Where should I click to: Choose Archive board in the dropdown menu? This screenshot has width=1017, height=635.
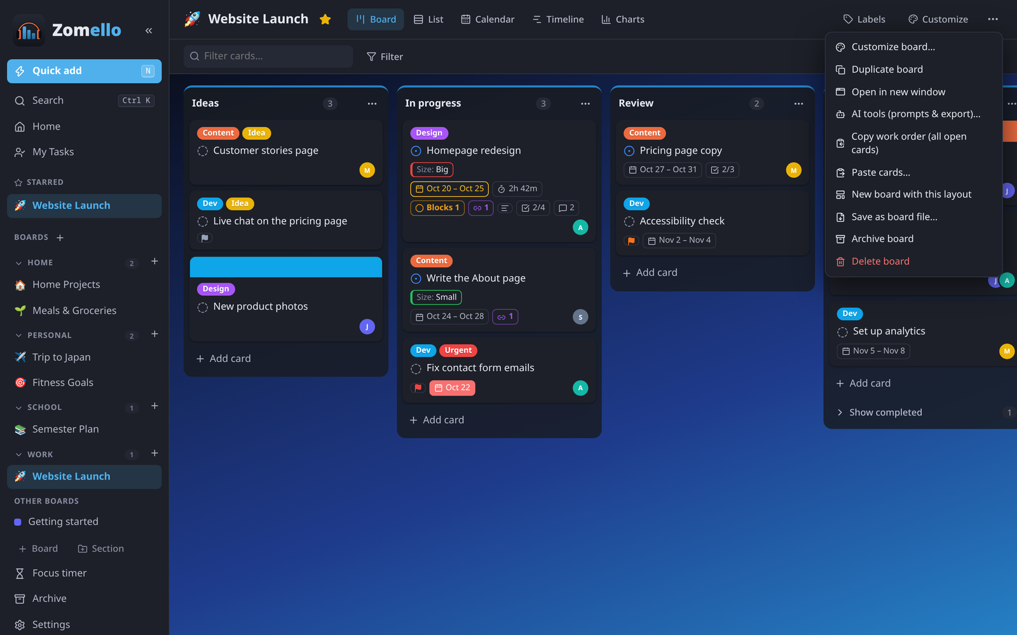(913, 239)
